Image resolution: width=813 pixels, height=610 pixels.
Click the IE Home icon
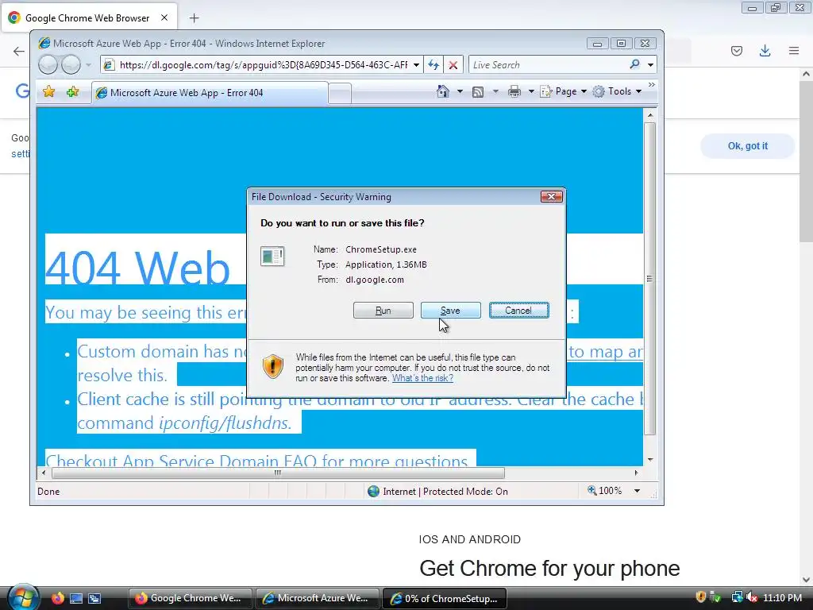pyautogui.click(x=443, y=91)
